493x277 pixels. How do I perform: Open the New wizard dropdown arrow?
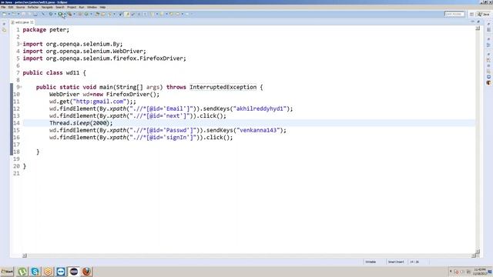tap(8, 14)
